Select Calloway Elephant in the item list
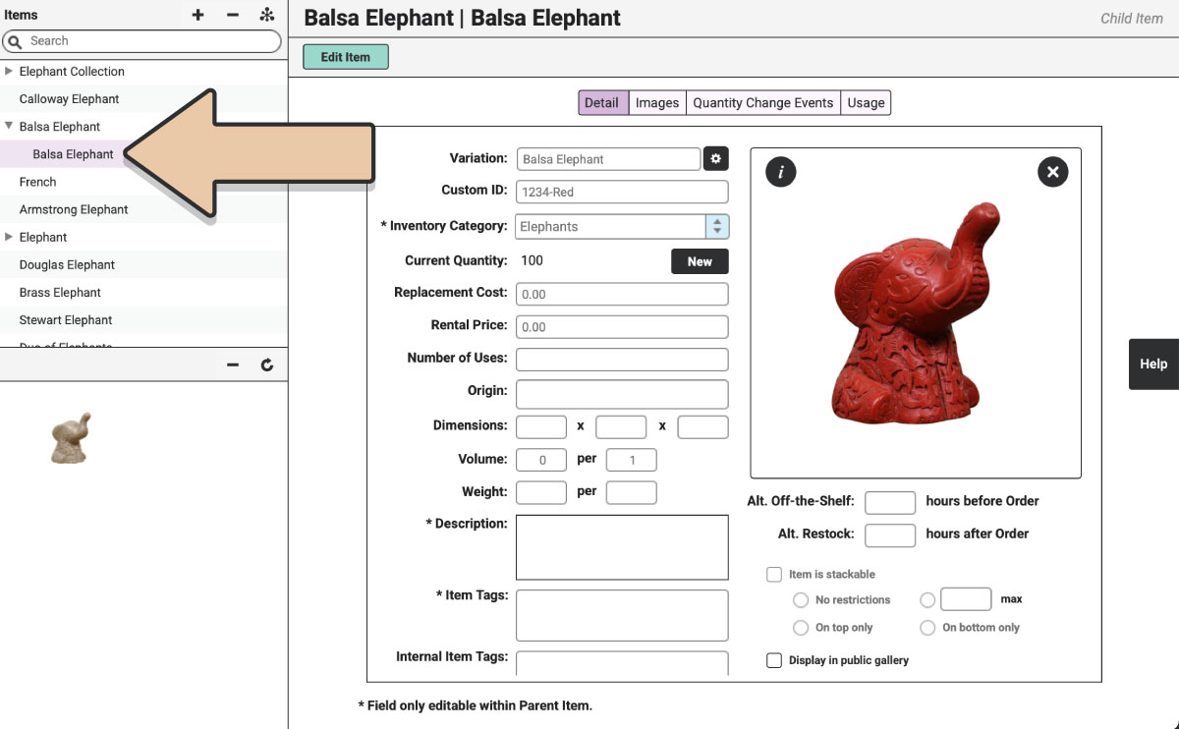This screenshot has width=1179, height=729. point(143,99)
